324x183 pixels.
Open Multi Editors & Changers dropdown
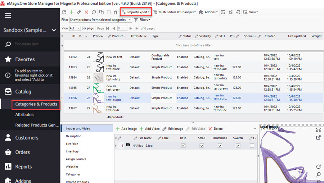(174, 12)
